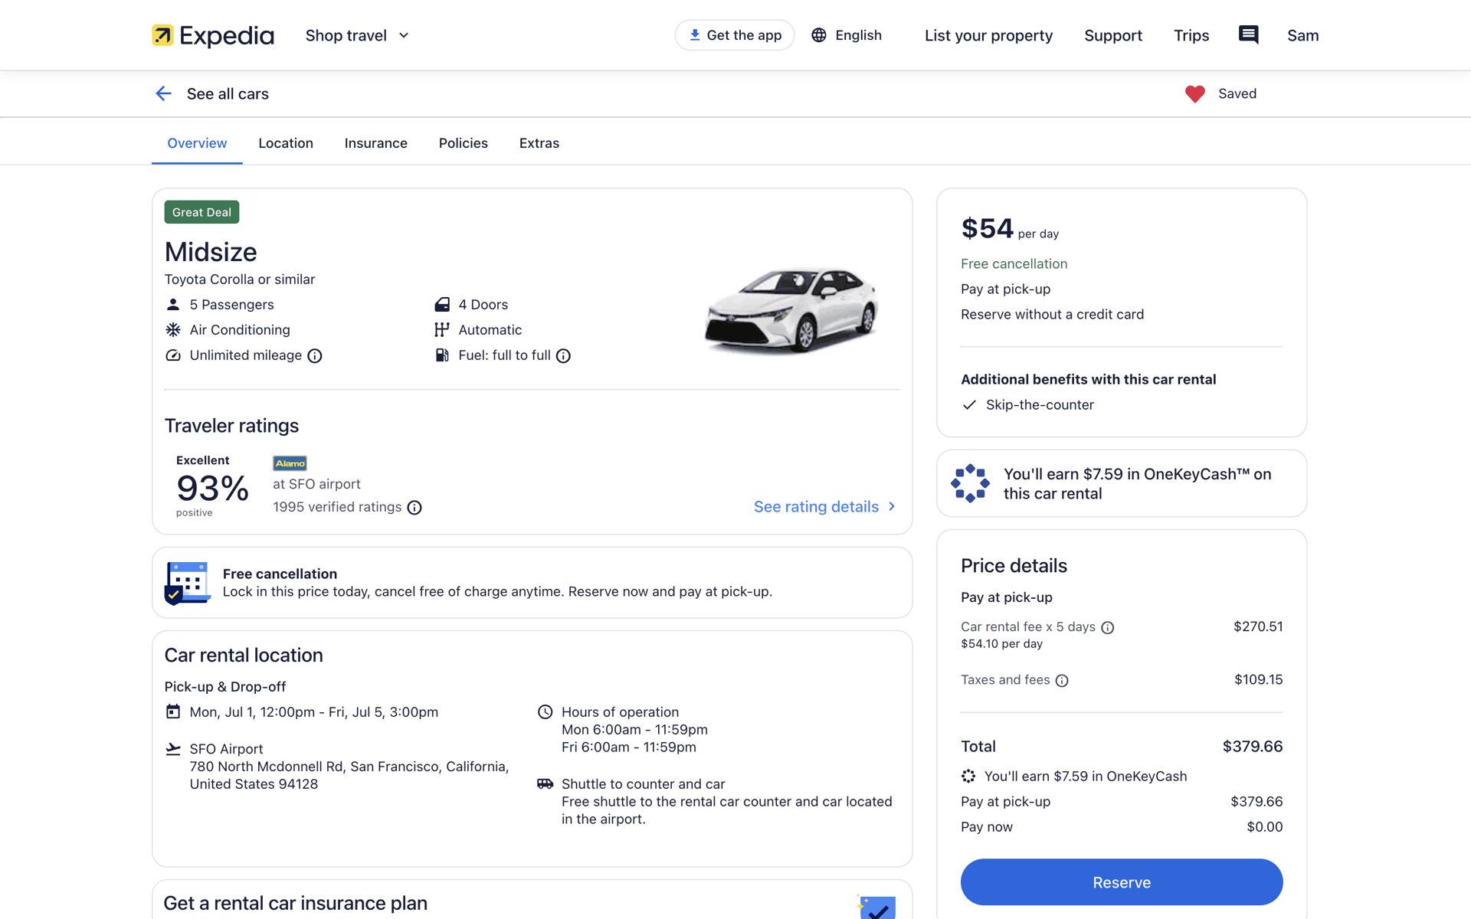
Task: Open the messages chat icon
Action: (x=1248, y=34)
